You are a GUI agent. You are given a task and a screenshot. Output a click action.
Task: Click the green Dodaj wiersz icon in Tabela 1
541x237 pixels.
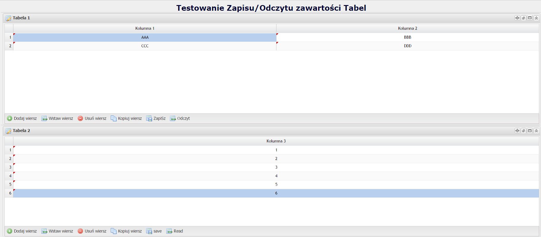pyautogui.click(x=10, y=118)
